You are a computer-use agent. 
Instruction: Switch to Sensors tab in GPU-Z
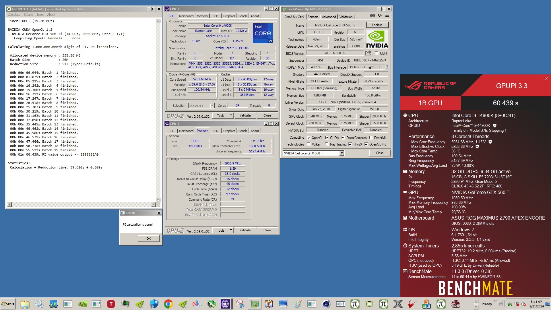[x=313, y=17]
